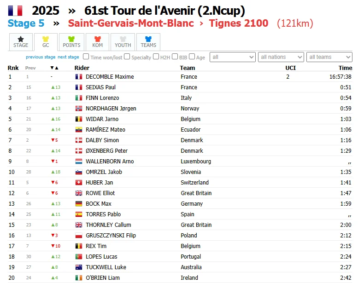Screen dimensions: 358x283
Task: Click France flag beside DECOMBLE Maxime
Action: (79, 77)
